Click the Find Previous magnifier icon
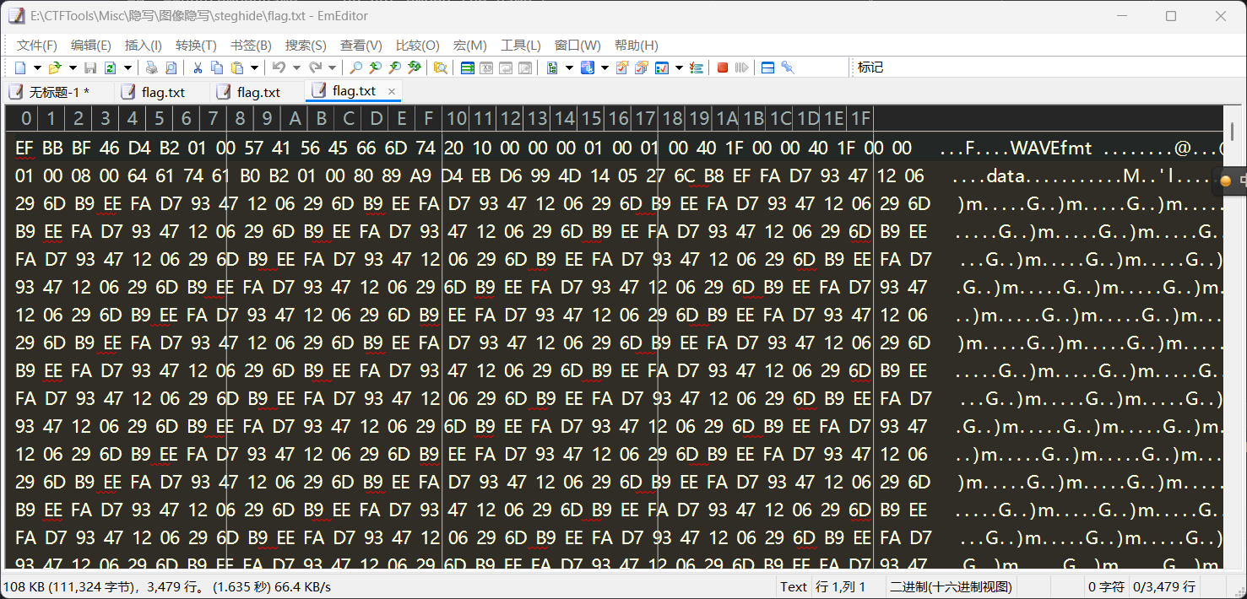1247x599 pixels. click(375, 67)
